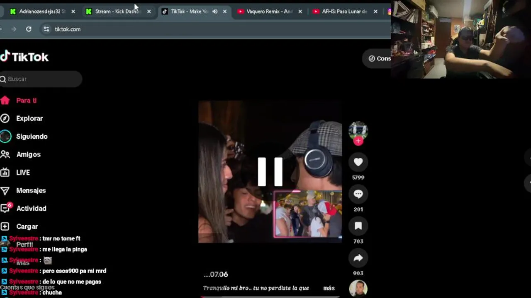
Task: Click chat message 'chucha'
Action: point(52,292)
